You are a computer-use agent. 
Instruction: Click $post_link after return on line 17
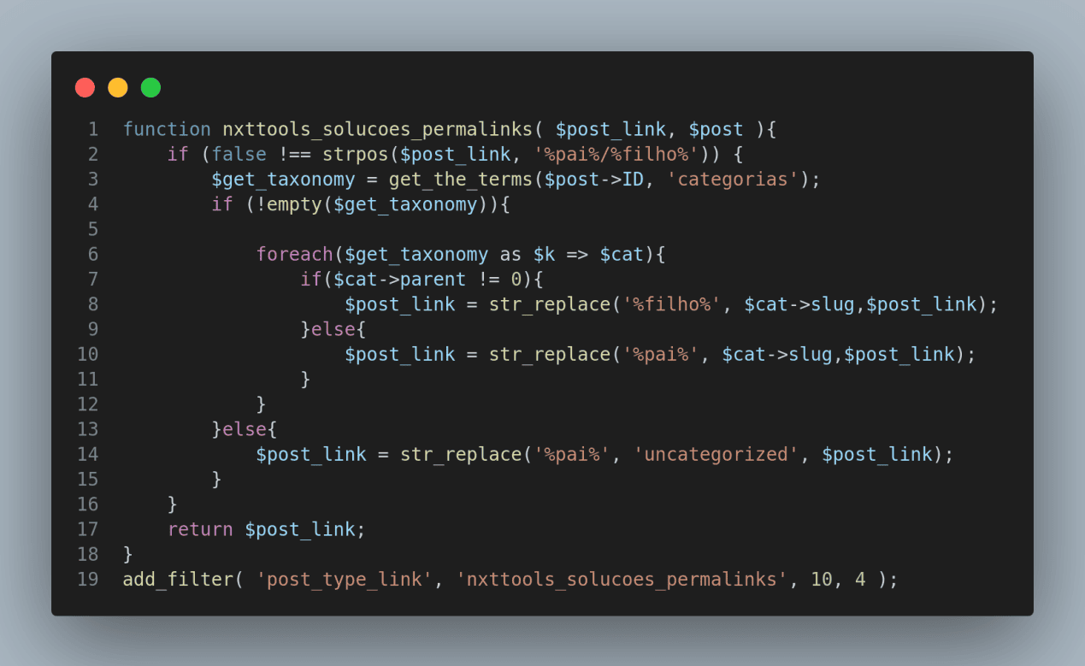coord(300,529)
